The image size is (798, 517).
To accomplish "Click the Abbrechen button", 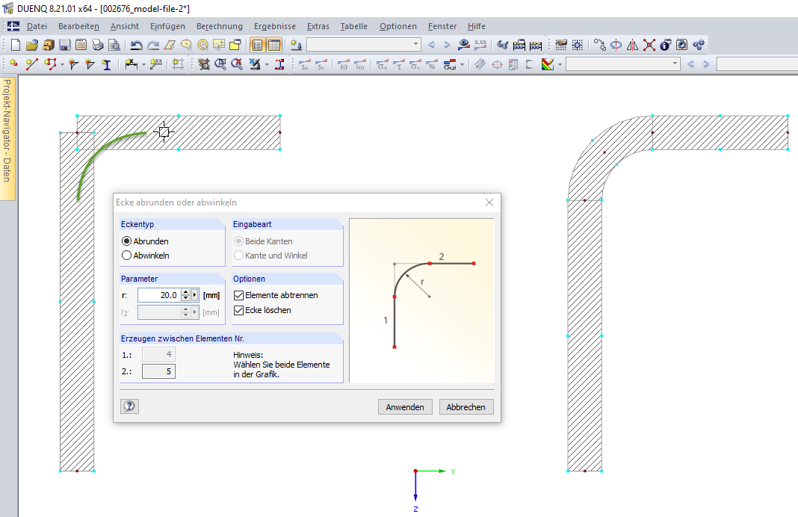I will (x=466, y=406).
